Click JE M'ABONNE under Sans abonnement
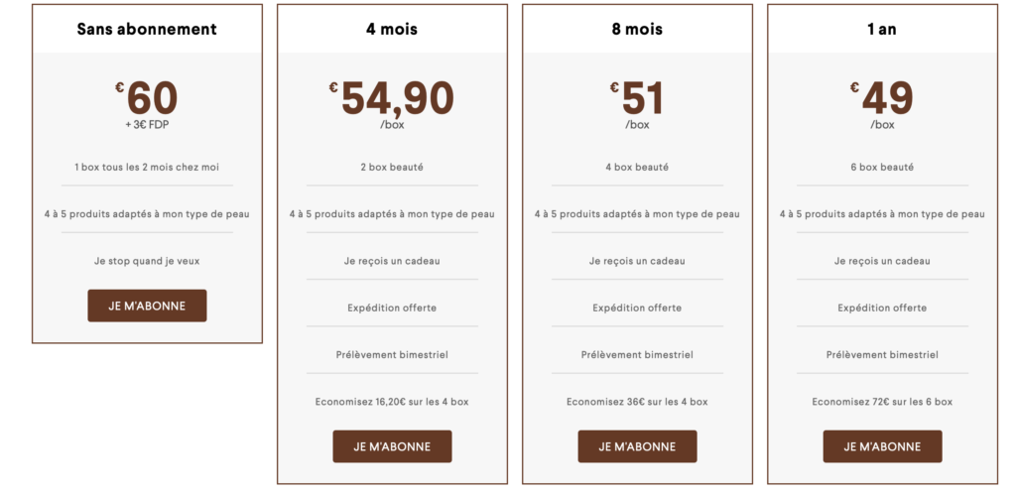The image size is (1016, 494). tap(147, 306)
